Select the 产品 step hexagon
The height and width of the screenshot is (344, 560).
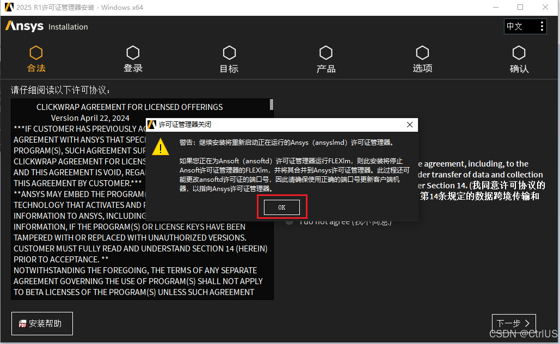coord(325,53)
